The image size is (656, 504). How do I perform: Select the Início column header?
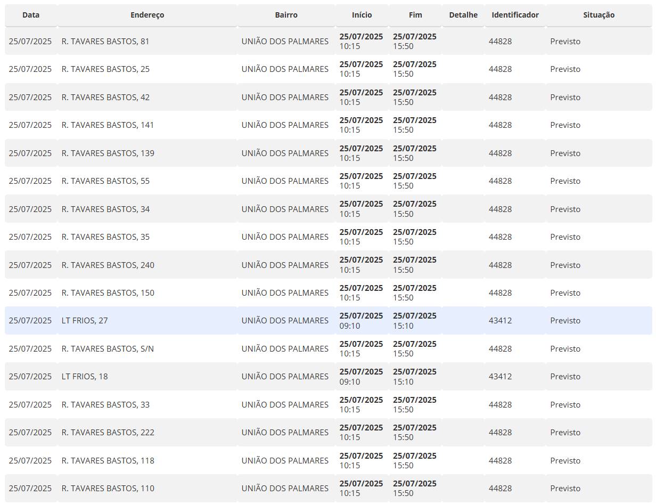pos(362,15)
